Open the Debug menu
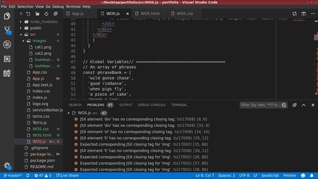 58,6
